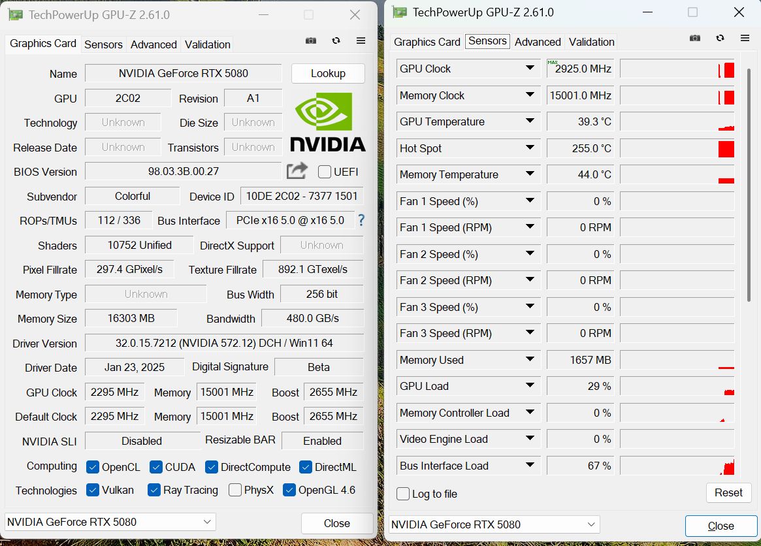Screen dimensions: 761x546
Task: Click the screenshot camera icon in Sensors window
Action: click(x=695, y=38)
